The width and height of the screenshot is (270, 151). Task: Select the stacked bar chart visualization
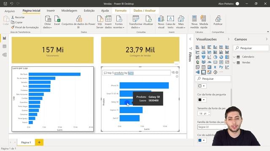click(197, 47)
